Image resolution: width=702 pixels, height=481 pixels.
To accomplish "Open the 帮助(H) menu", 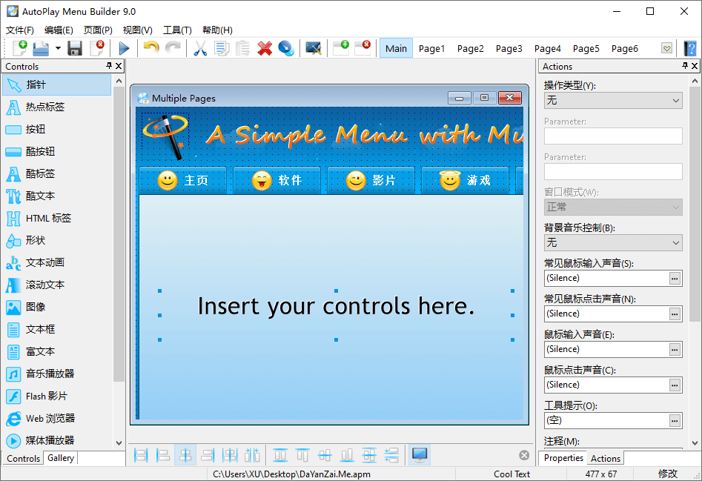I will [x=217, y=30].
